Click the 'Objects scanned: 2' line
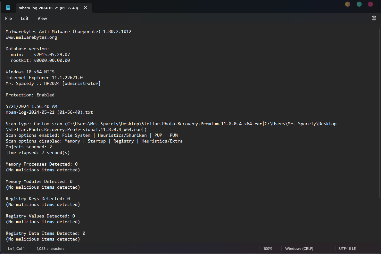Viewport: 381px width, 254px height. [x=29, y=147]
